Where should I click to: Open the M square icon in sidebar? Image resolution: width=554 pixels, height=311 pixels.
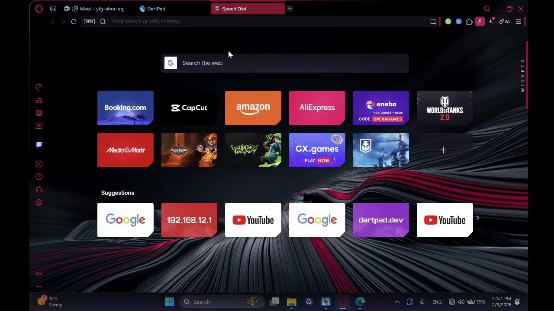point(39,126)
